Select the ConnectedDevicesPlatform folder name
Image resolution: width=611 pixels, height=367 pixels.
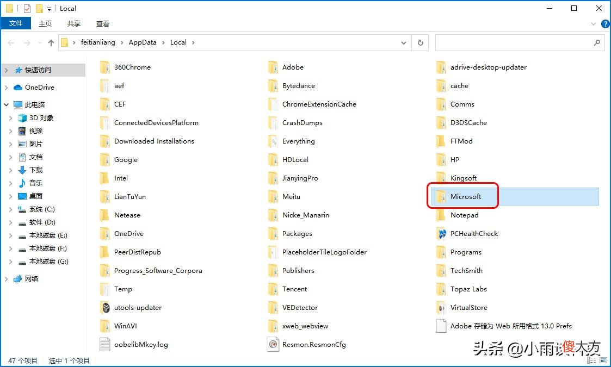[x=156, y=122]
